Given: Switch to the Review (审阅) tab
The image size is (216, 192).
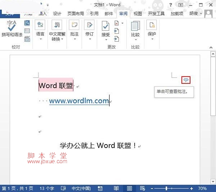Looking at the screenshot, I should [x=123, y=14].
